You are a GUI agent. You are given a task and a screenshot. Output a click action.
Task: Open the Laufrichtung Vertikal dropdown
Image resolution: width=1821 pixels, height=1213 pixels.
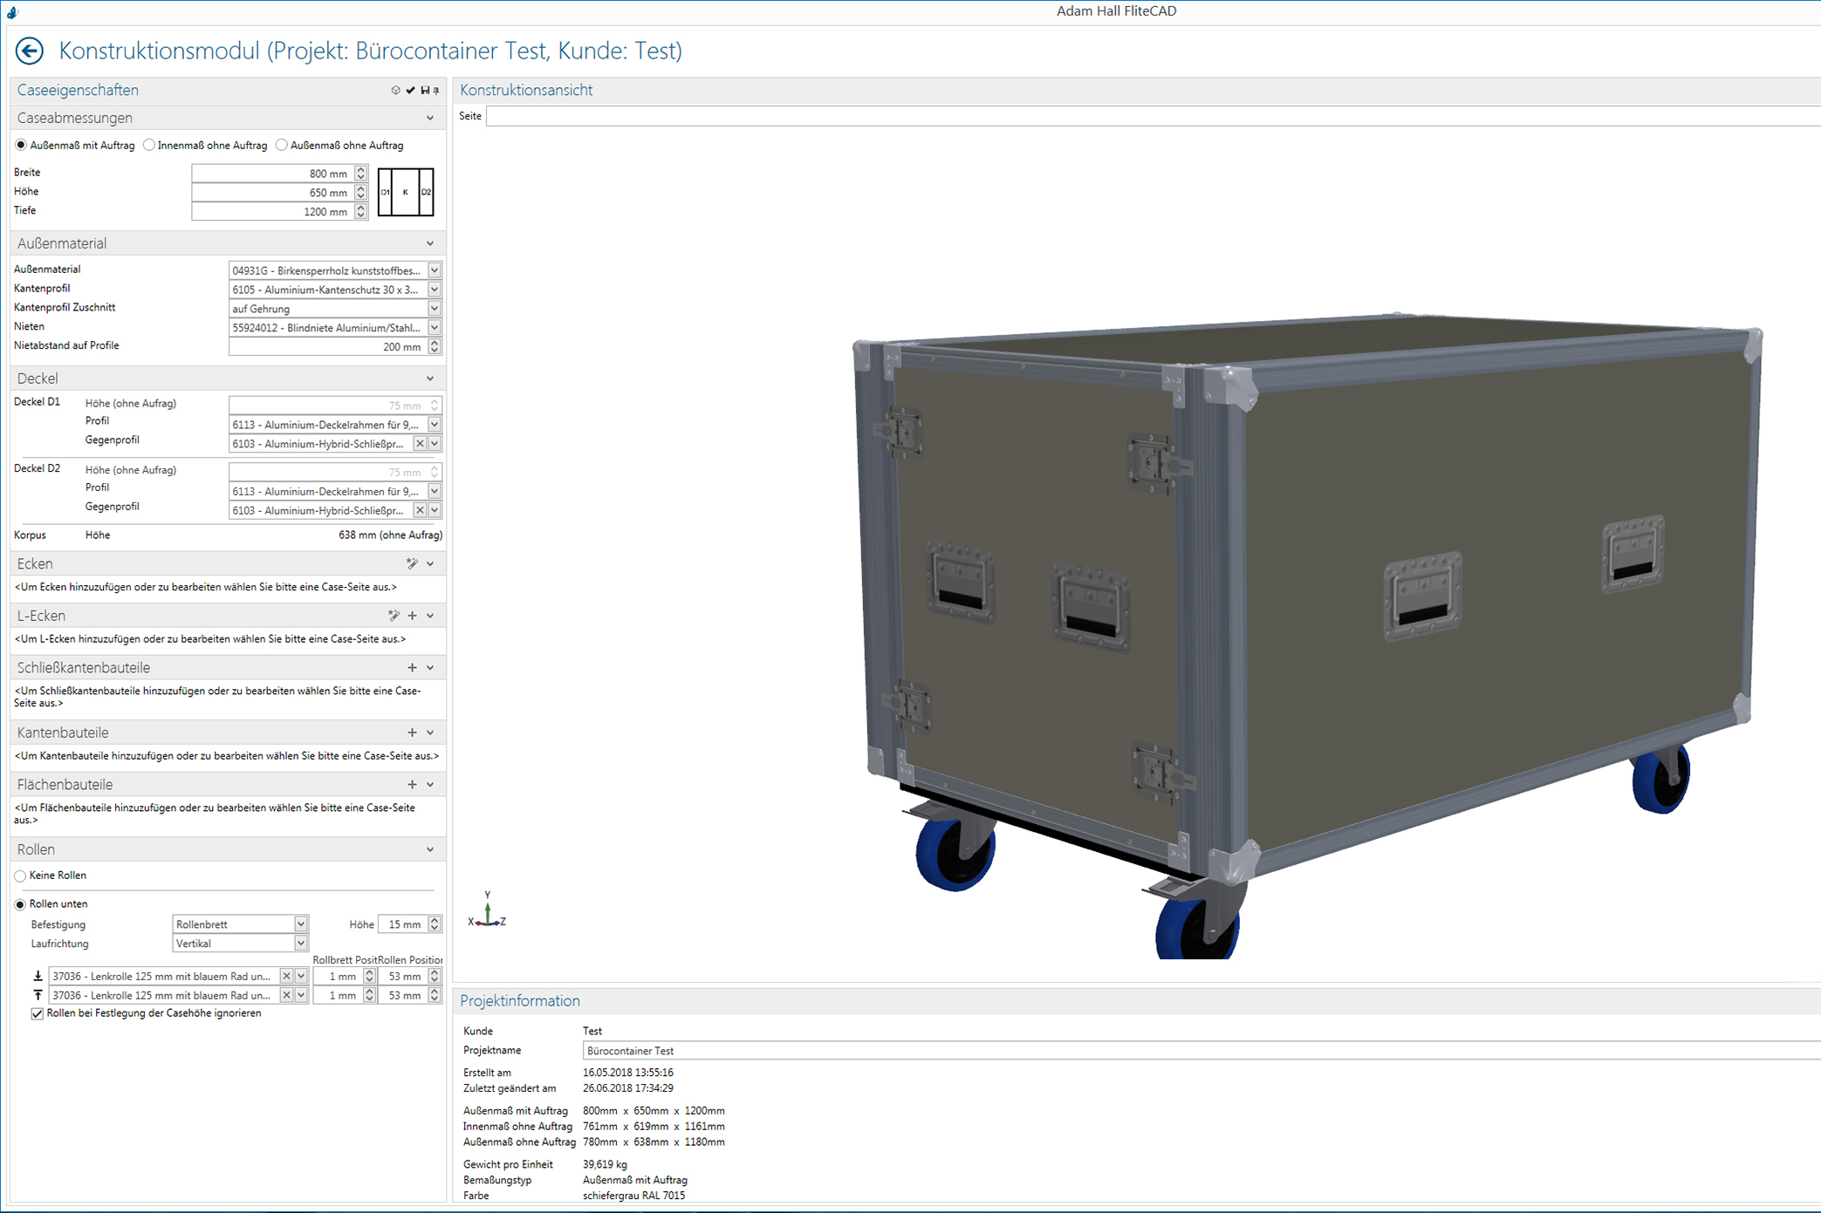point(300,944)
